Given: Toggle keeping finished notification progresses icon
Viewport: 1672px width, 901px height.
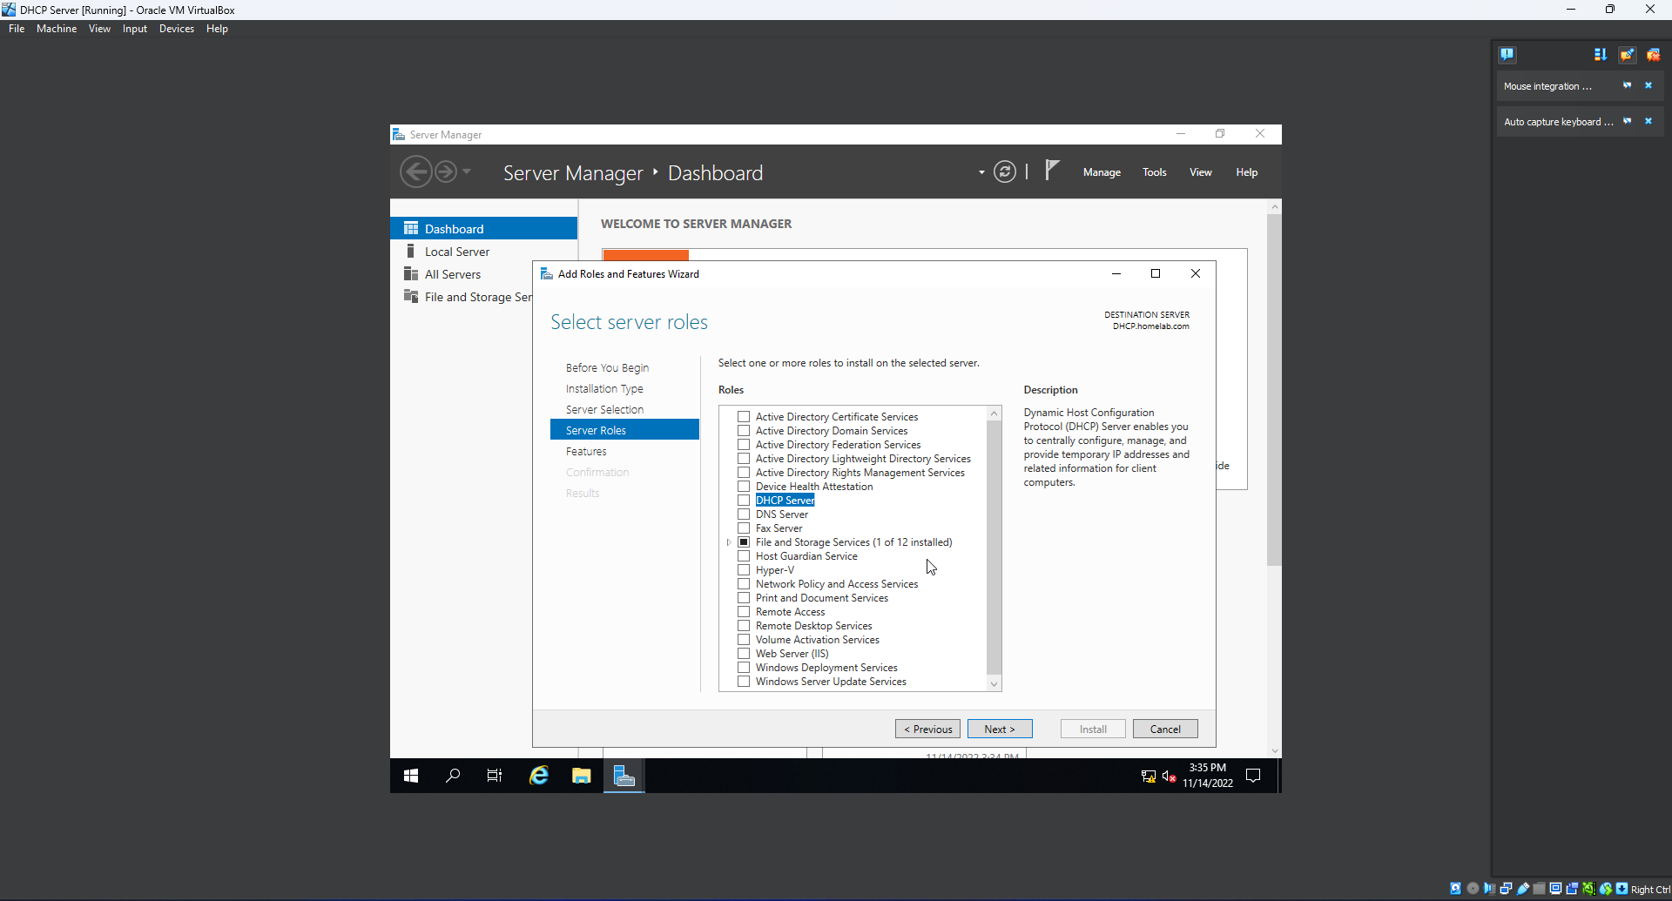Looking at the screenshot, I should (1627, 54).
